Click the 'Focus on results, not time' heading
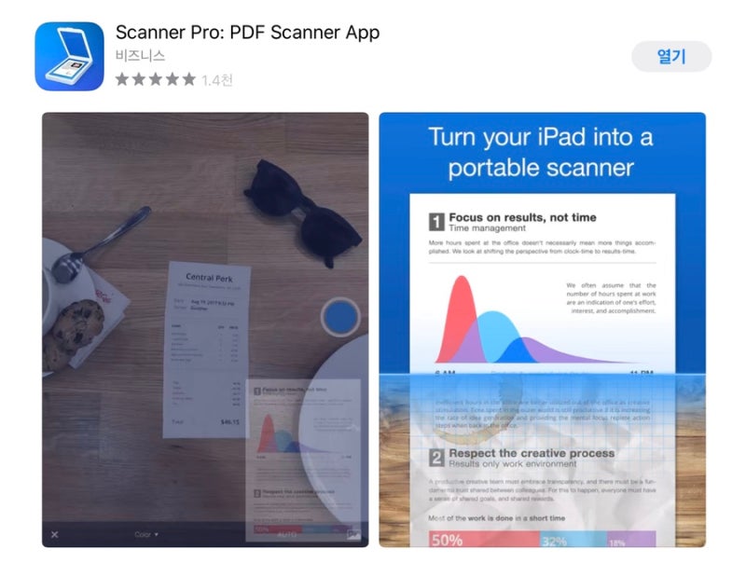The height and width of the screenshot is (577, 746). tap(522, 217)
